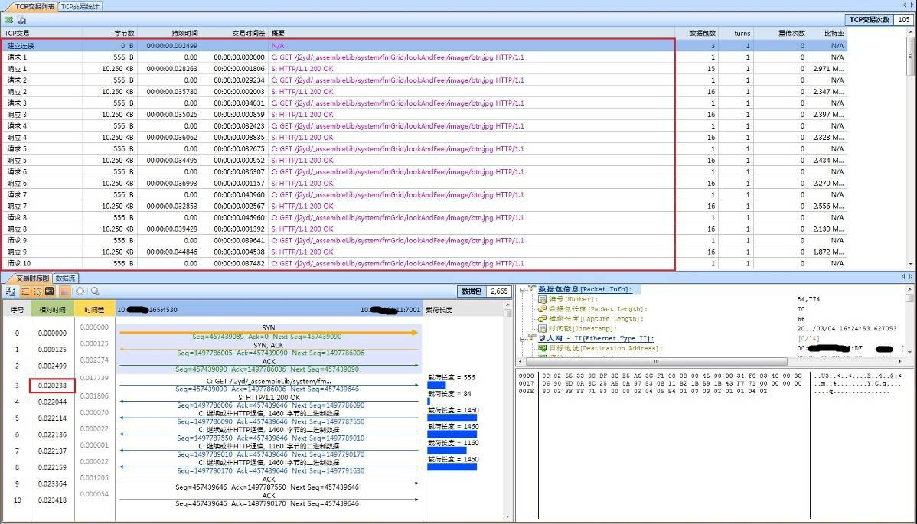The width and height of the screenshot is (917, 524).
Task: Toggle the orange highlighted payload bar icon
Action: (x=64, y=291)
